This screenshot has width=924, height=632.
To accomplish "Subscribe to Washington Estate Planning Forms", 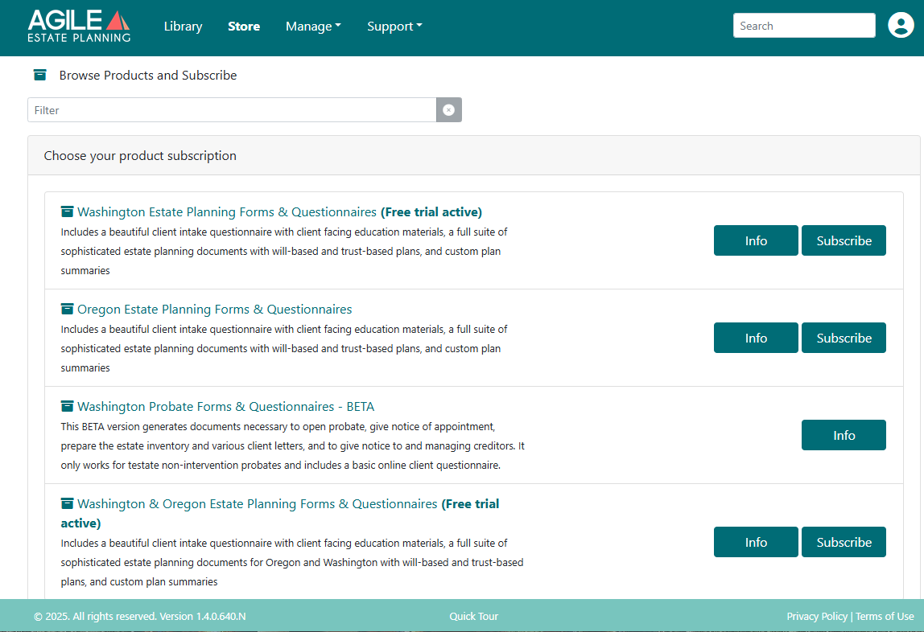I will (844, 240).
